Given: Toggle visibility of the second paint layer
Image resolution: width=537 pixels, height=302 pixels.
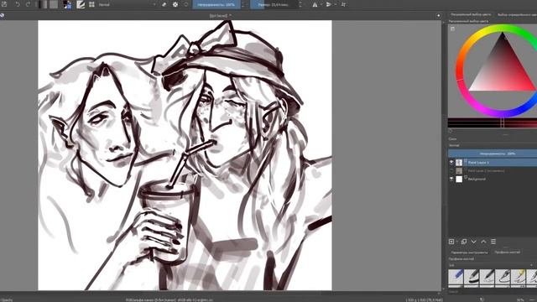Looking at the screenshot, I should click(451, 170).
